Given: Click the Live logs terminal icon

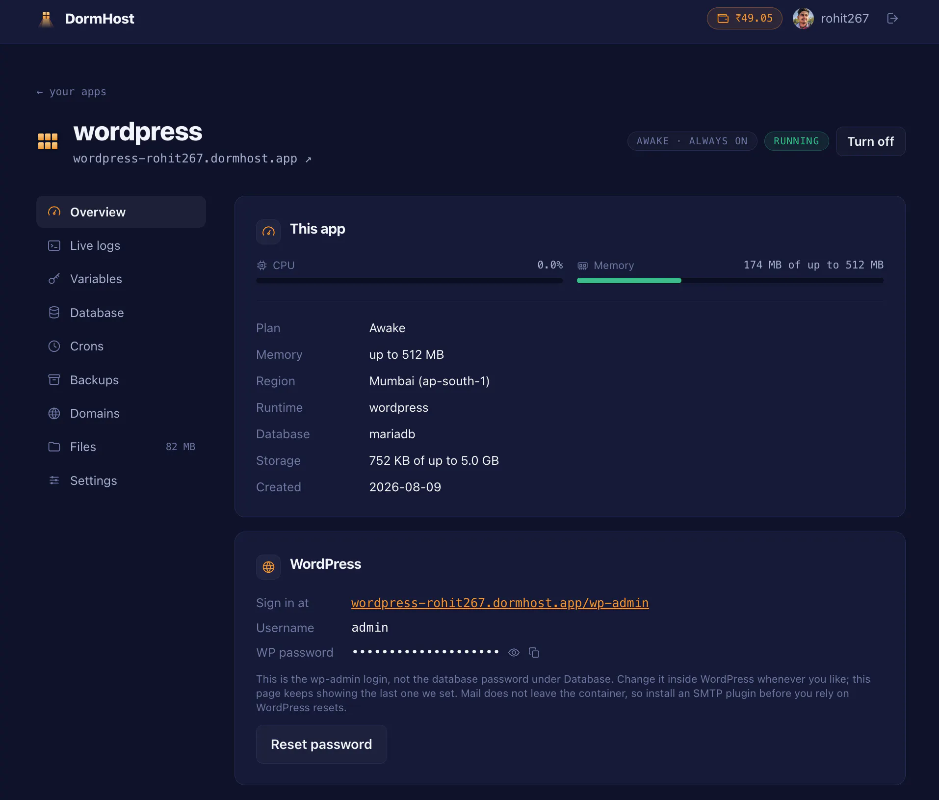Looking at the screenshot, I should [54, 245].
